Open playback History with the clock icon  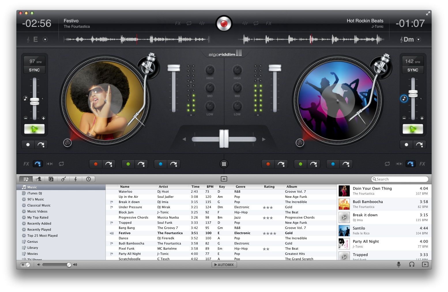(x=88, y=179)
